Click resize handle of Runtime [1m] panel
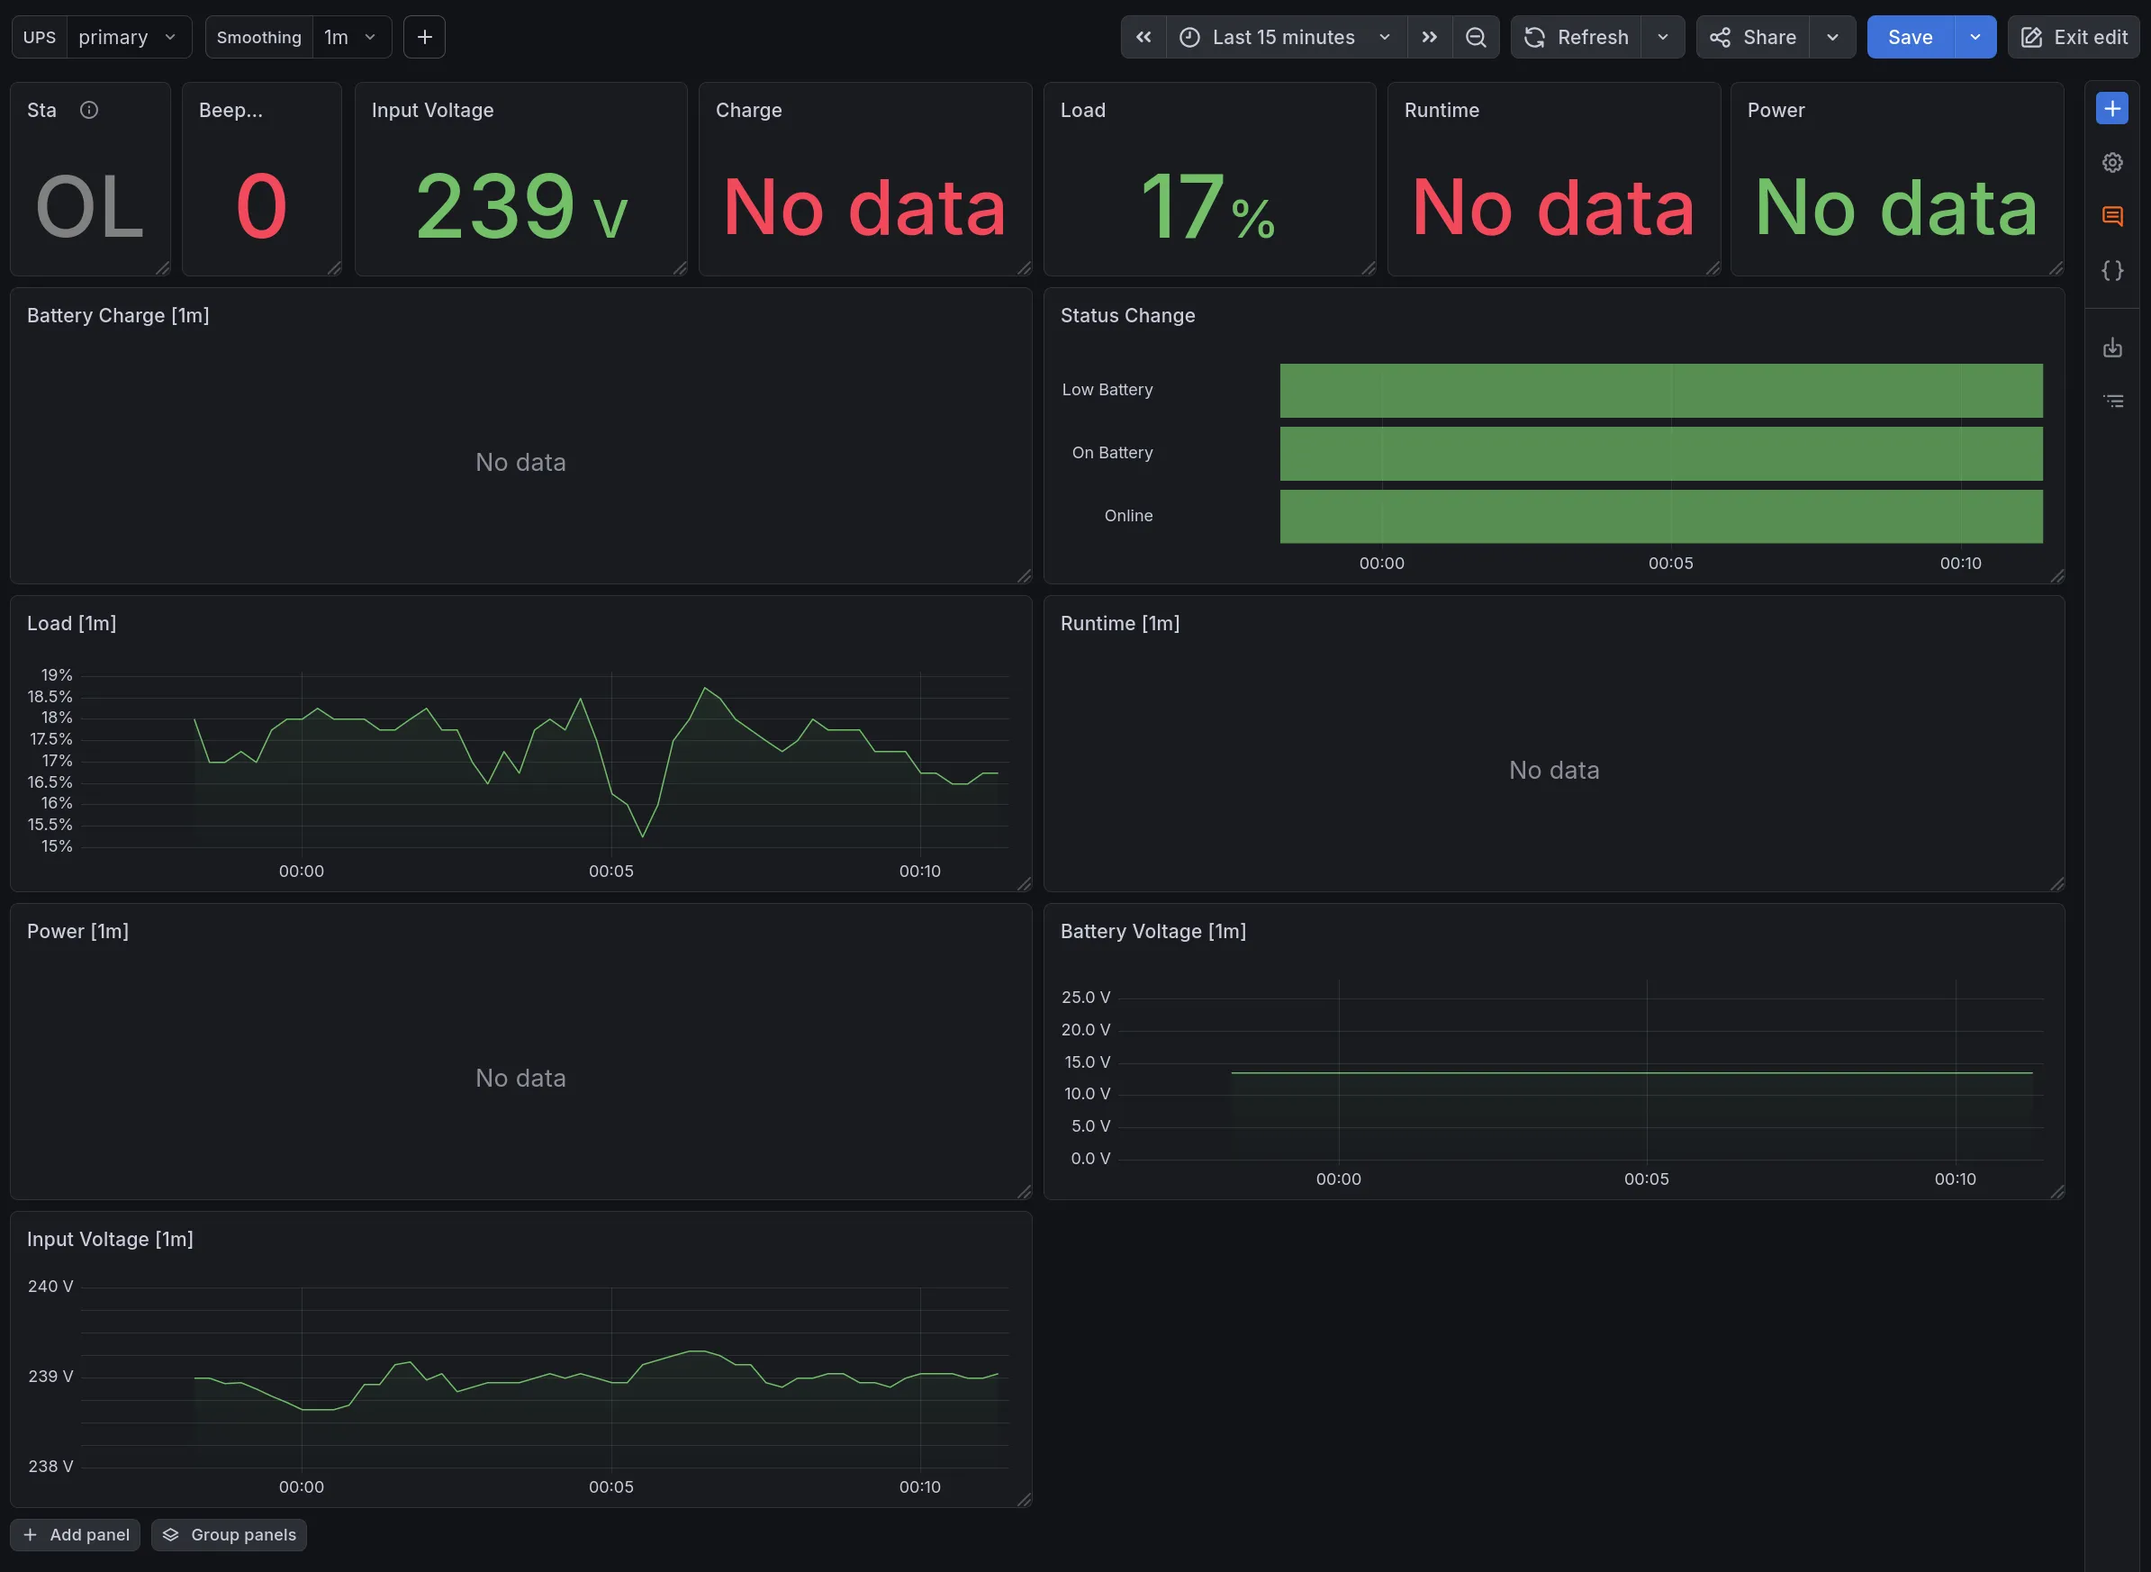 coord(2056,884)
